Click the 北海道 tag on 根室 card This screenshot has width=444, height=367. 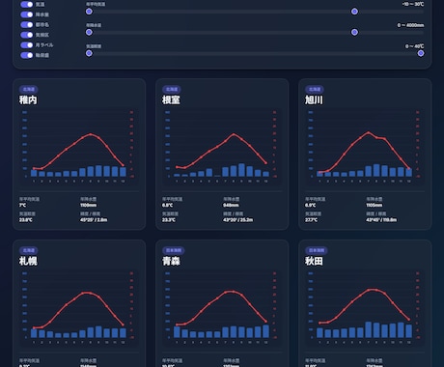click(172, 89)
